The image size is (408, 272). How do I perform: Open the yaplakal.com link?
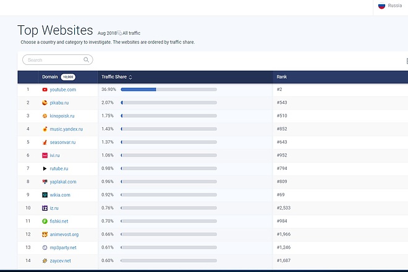[x=63, y=182]
